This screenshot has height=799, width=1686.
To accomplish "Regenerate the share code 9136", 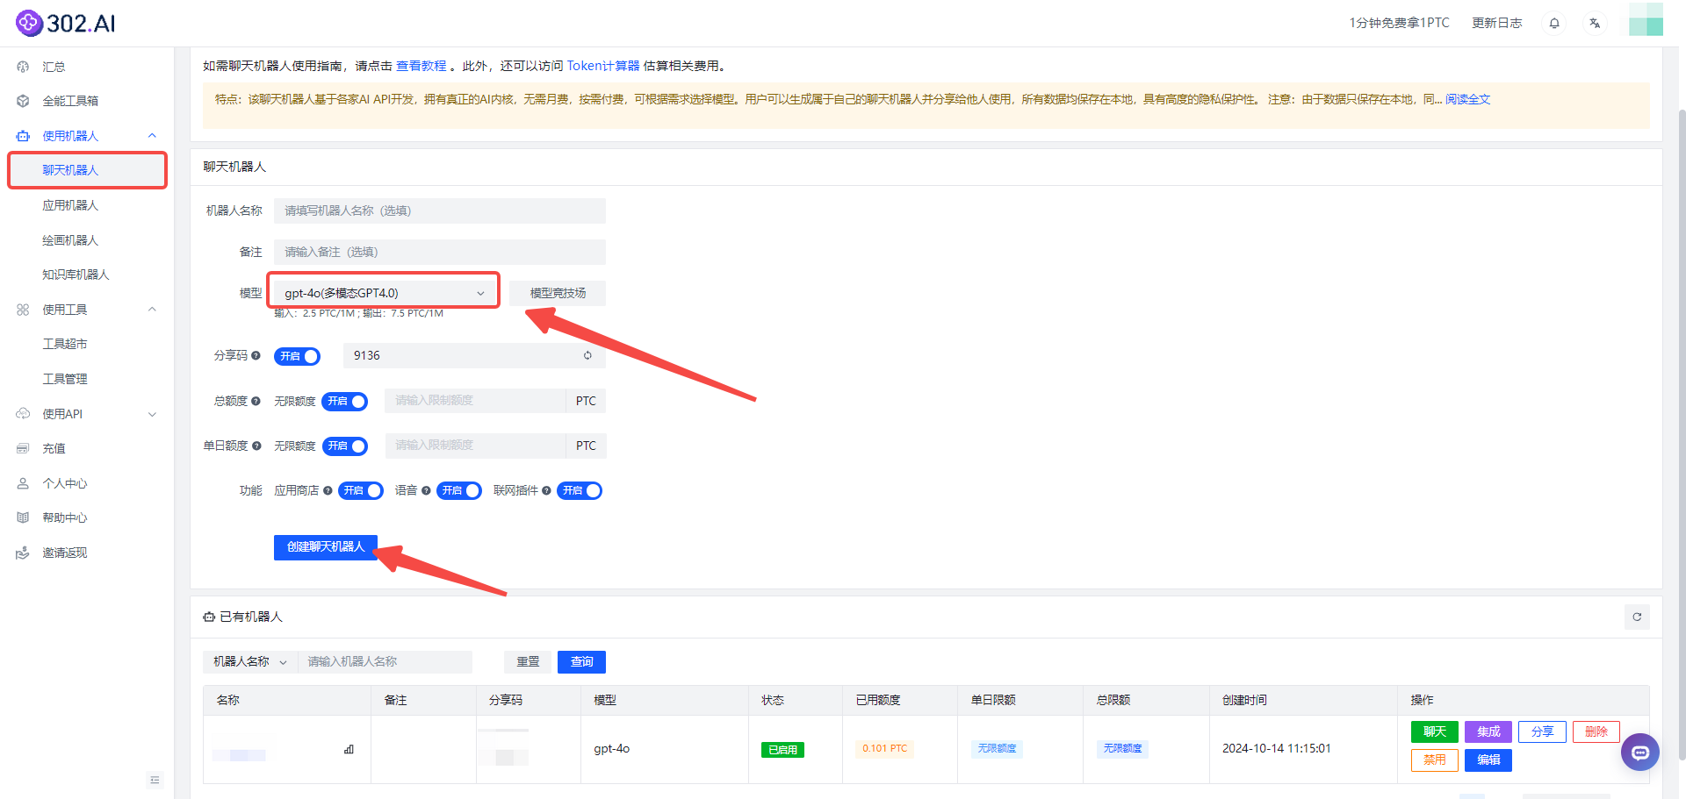I will [587, 355].
